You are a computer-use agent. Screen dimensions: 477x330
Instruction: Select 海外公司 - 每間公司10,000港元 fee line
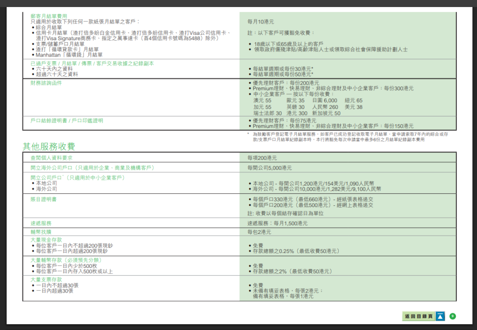(x=317, y=189)
